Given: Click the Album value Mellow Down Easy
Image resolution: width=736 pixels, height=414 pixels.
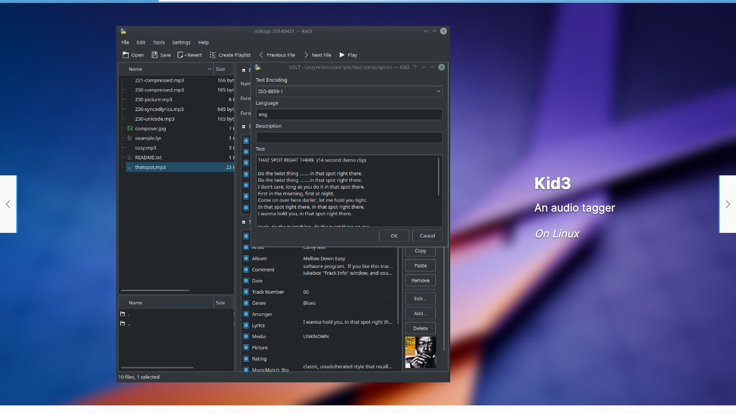Looking at the screenshot, I should pyautogui.click(x=324, y=259).
